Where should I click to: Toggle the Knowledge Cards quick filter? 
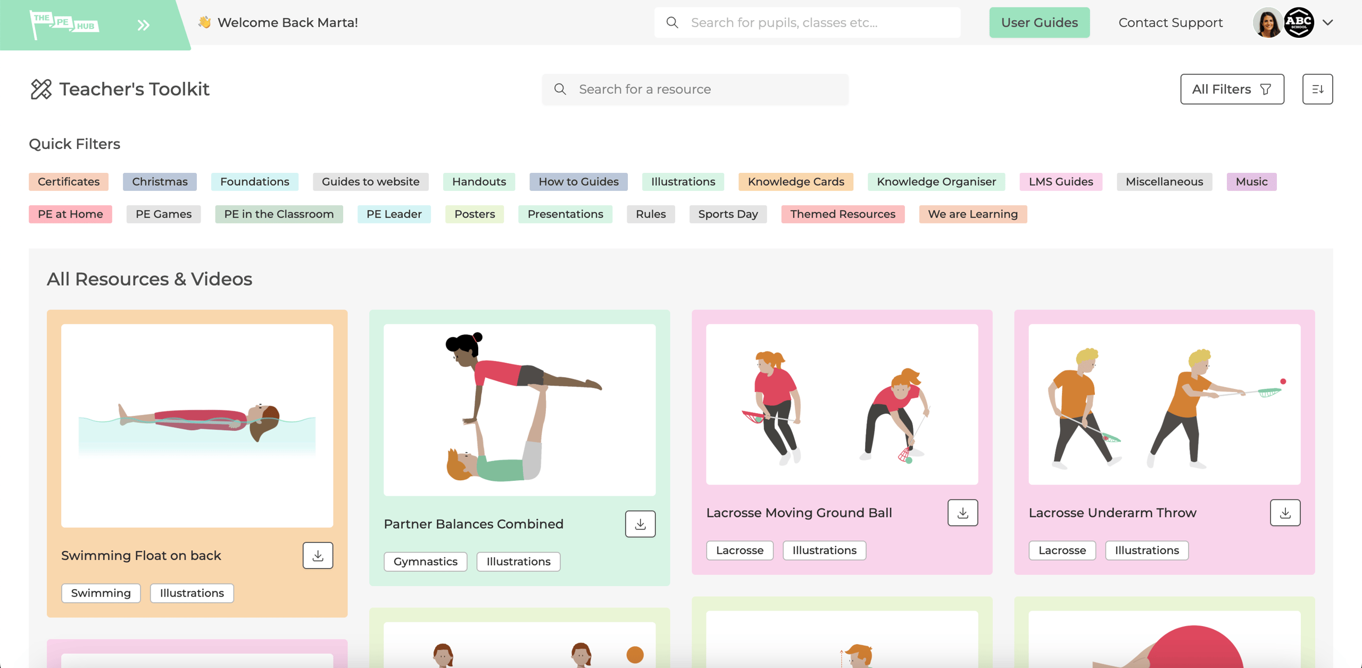pyautogui.click(x=795, y=181)
